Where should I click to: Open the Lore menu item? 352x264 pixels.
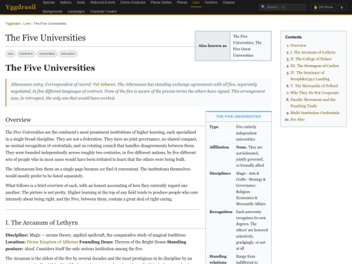click(196, 3)
